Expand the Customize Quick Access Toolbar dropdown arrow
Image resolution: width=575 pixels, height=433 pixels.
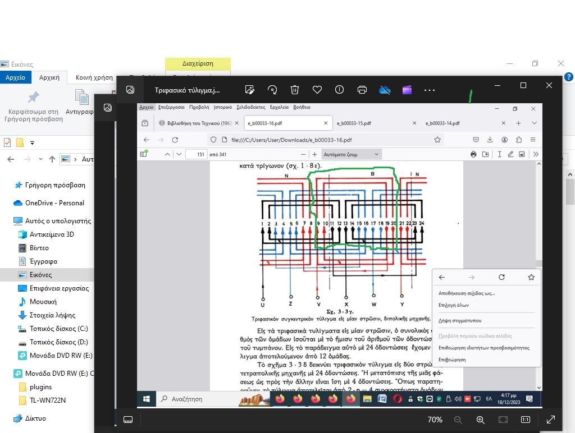click(32, 143)
